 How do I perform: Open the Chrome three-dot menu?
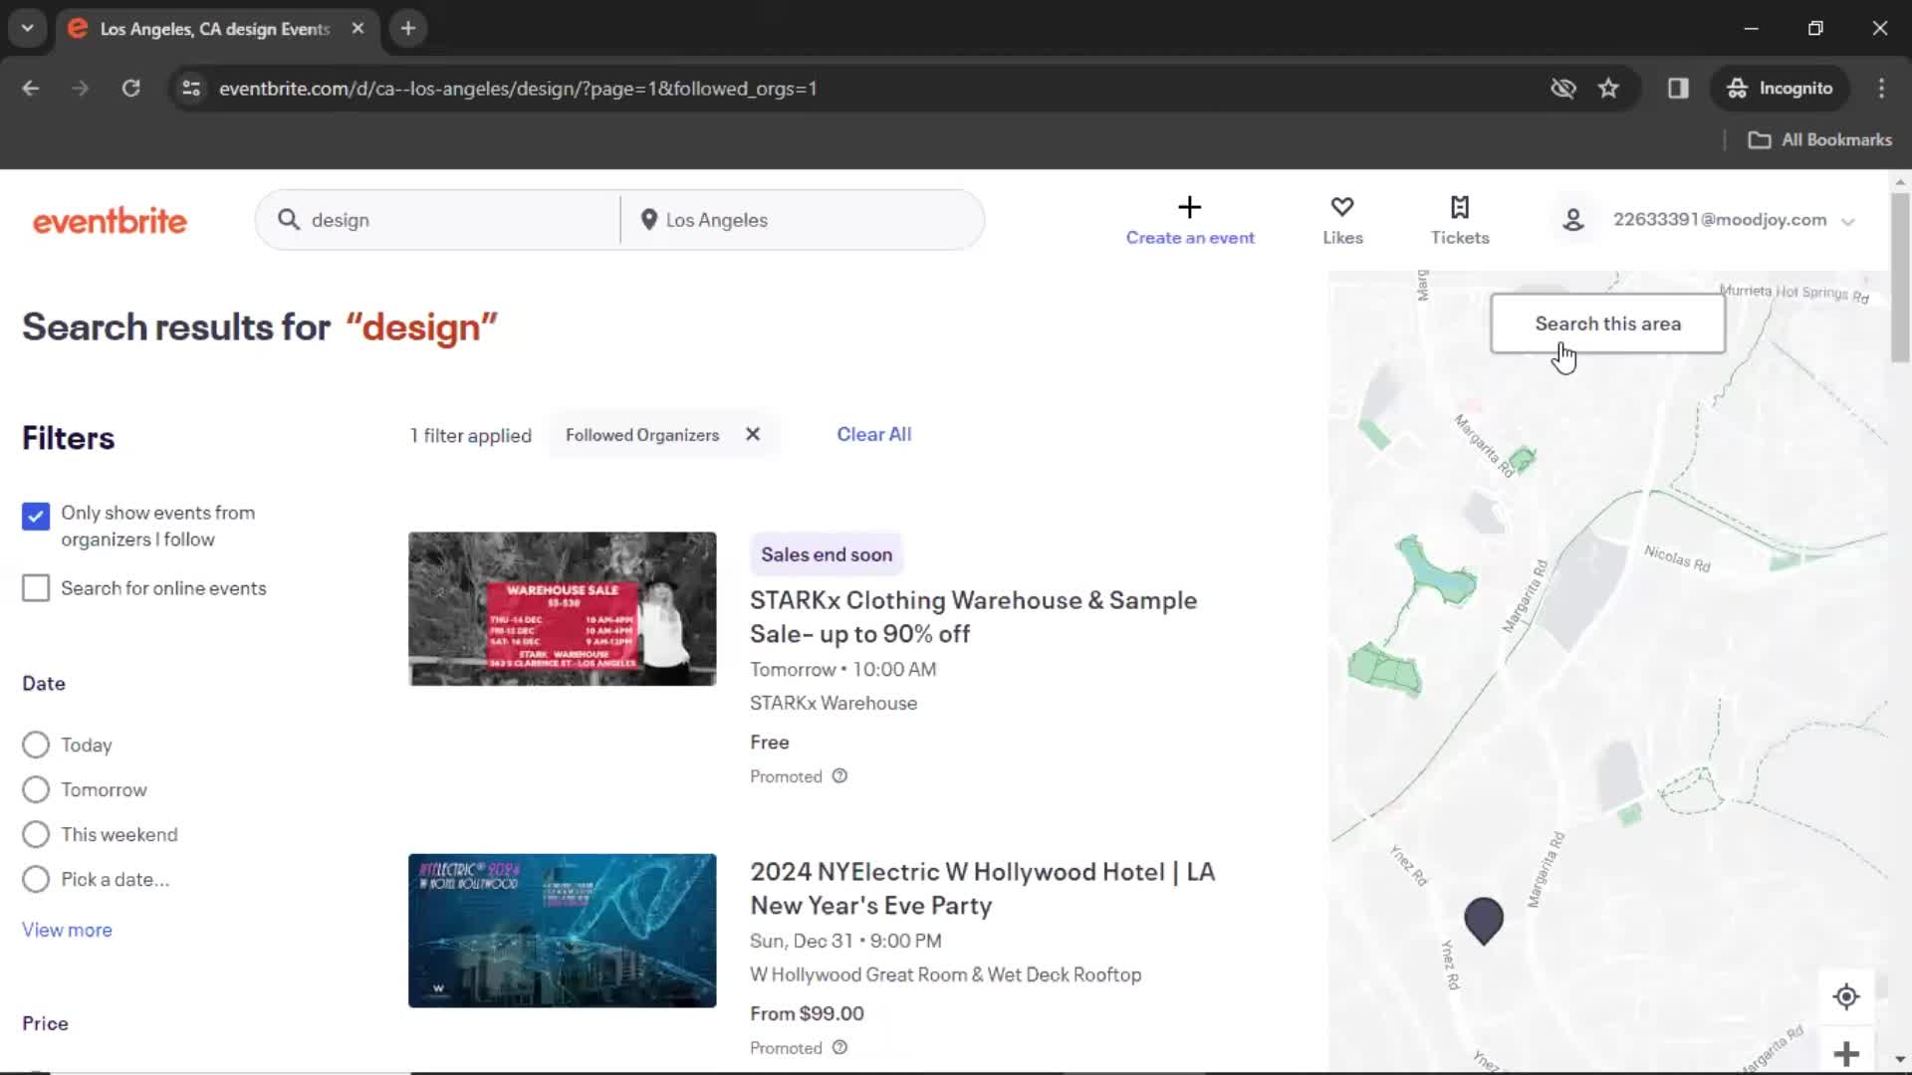[1881, 89]
